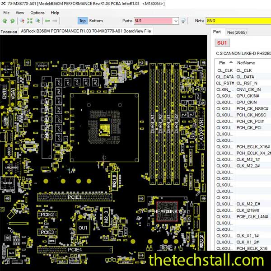Image resolution: width=271 pixels, height=271 pixels.
Task: Click the highlighted red SU1 chipset
Action: [167, 211]
